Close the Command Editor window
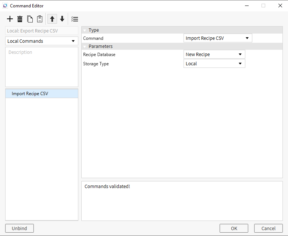288x236 pixels. click(280, 6)
